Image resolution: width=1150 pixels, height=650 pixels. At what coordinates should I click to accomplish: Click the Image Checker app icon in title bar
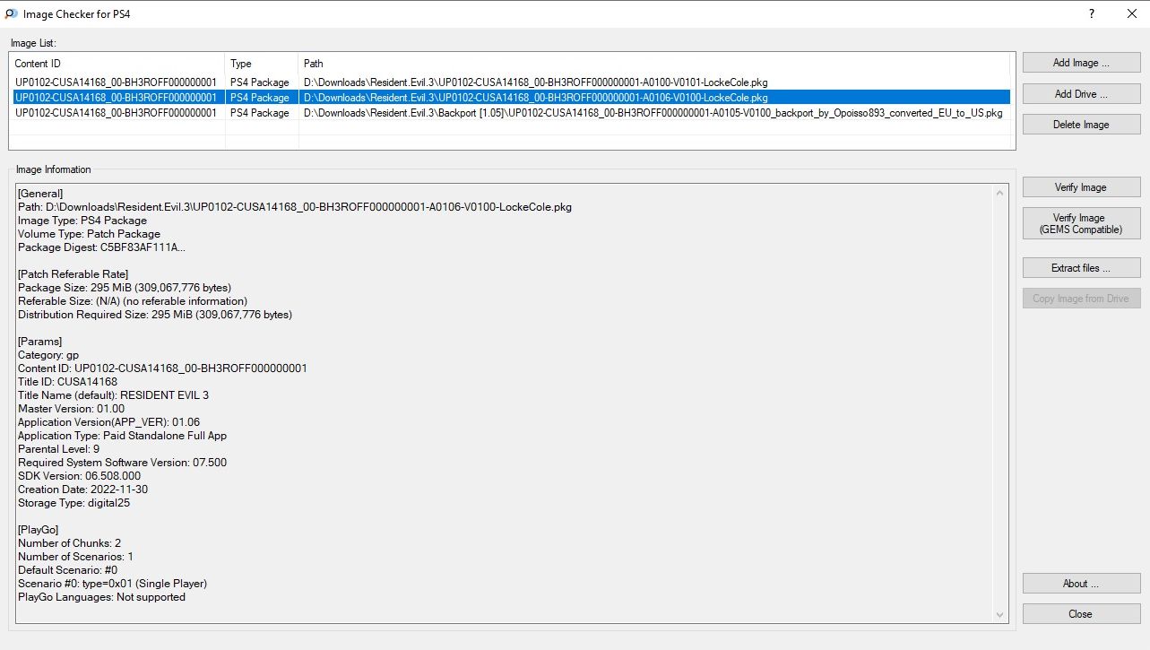11,13
